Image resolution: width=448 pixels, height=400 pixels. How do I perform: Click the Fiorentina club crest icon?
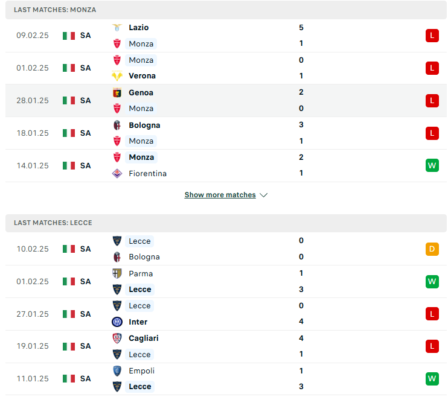pos(117,173)
